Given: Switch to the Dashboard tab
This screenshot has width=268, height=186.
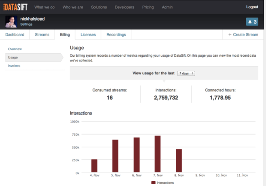Looking at the screenshot, I should coord(15,34).
